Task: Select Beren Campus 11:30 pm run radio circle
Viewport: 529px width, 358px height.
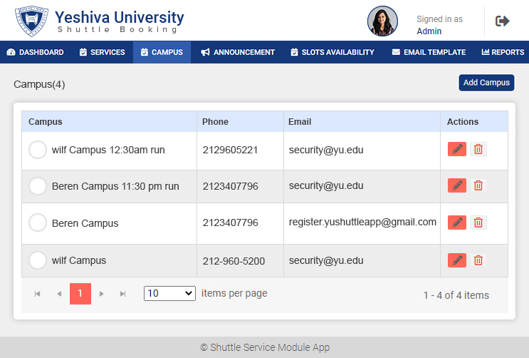Action: point(38,186)
